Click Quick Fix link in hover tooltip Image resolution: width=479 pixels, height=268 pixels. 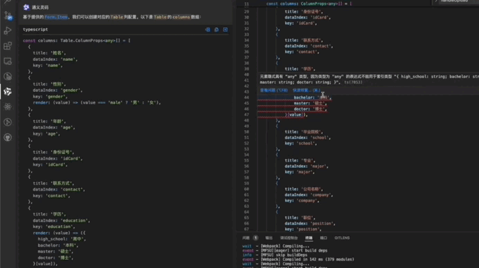click(x=307, y=90)
